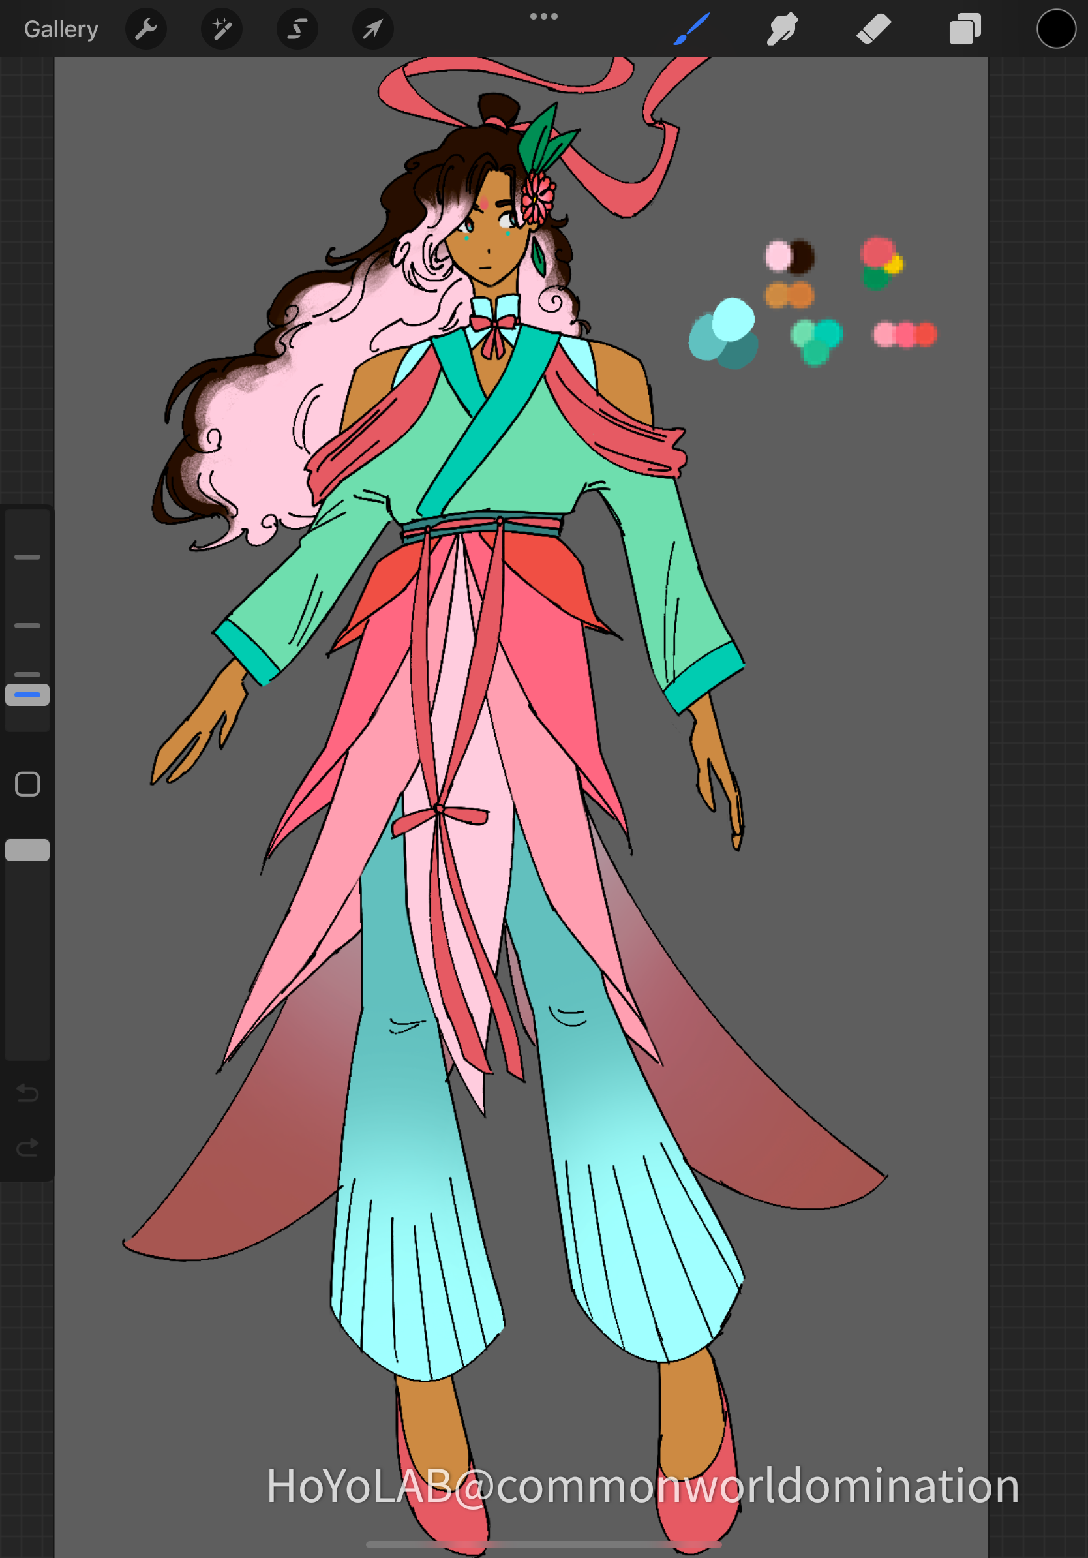The height and width of the screenshot is (1558, 1088).
Task: Choose the Smudge tool
Action: point(782,29)
